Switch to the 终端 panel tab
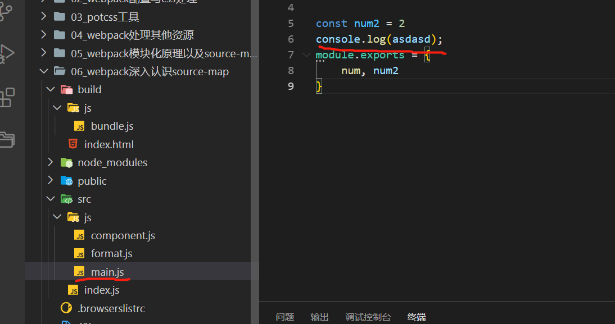 (416, 317)
